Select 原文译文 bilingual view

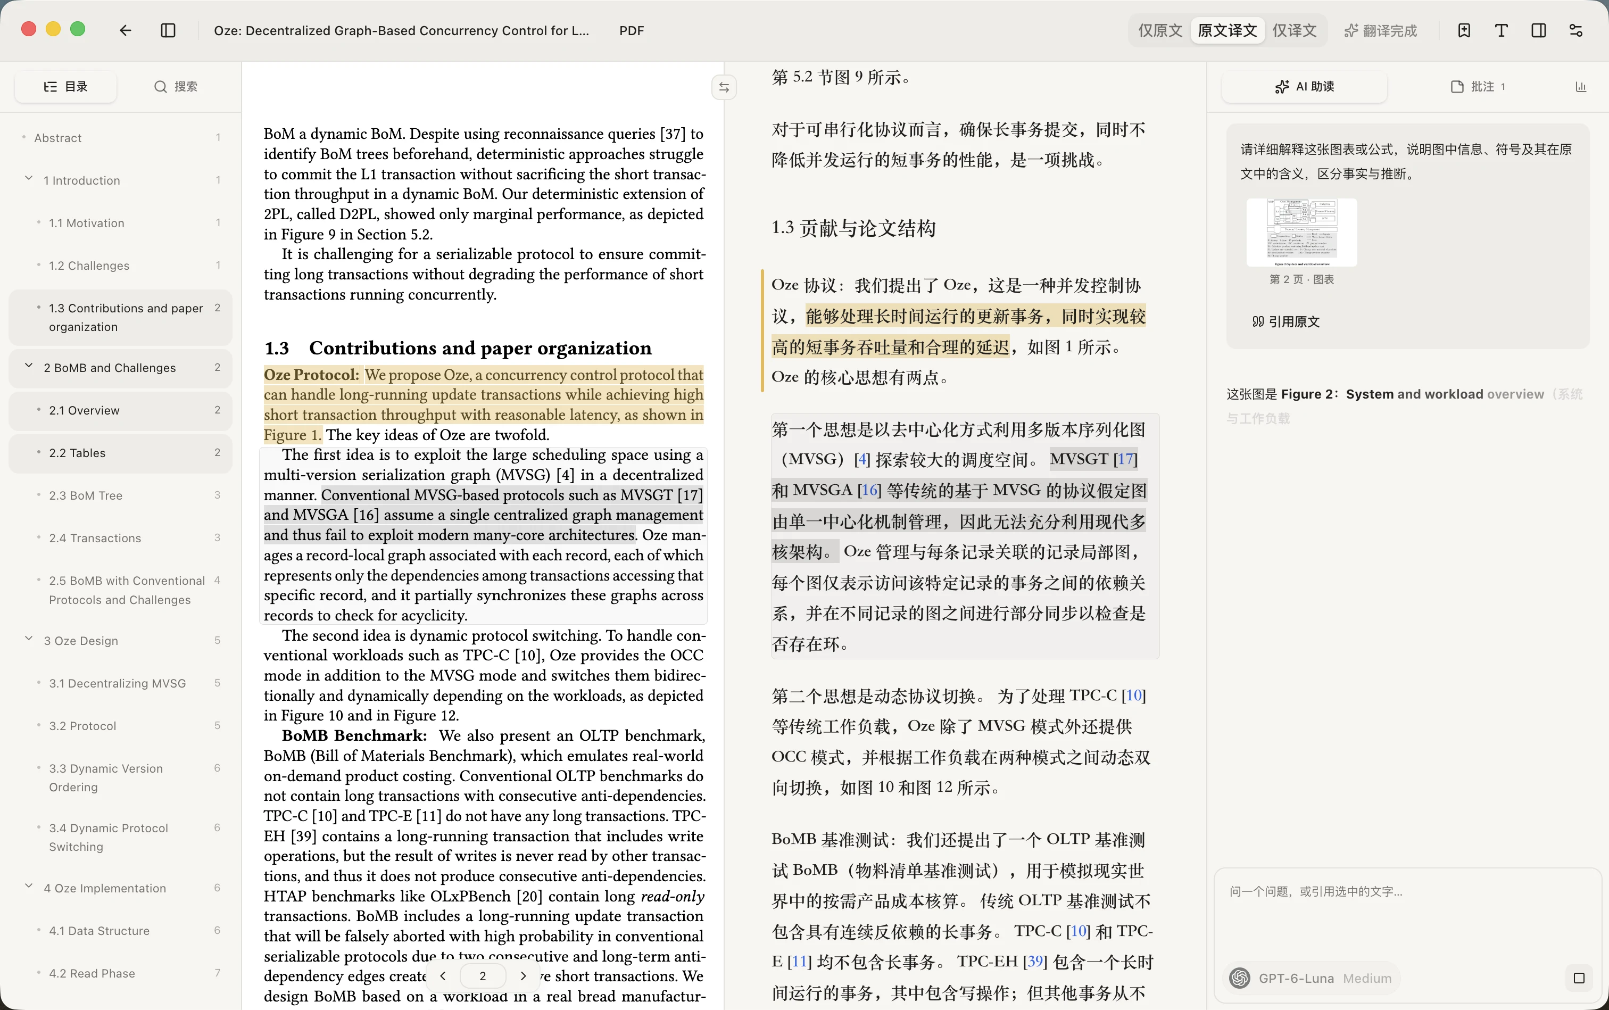coord(1228,31)
